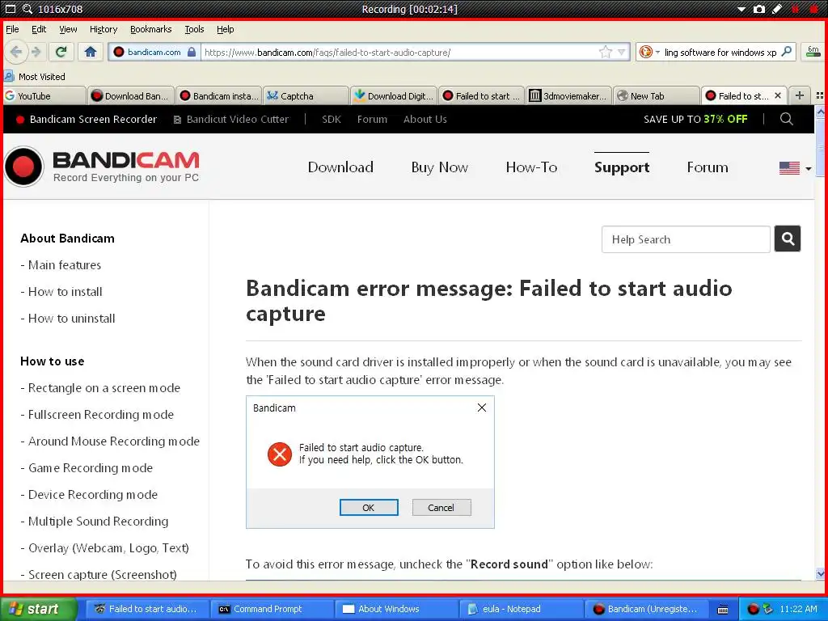Click the How-To navigation link
The height and width of the screenshot is (621, 828).
coord(531,167)
